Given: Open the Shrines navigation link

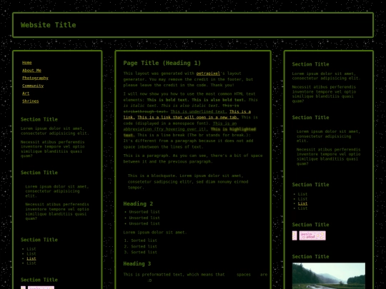Looking at the screenshot, I should pyautogui.click(x=30, y=101).
